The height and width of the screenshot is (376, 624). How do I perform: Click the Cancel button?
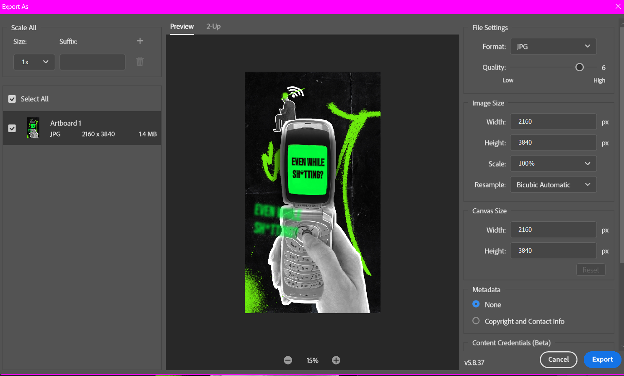[x=558, y=360]
